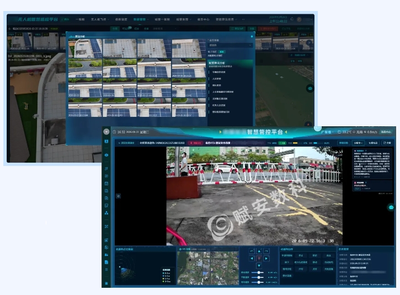
Task: Open the robot assistant icon in the inspection window
Action: point(310,88)
